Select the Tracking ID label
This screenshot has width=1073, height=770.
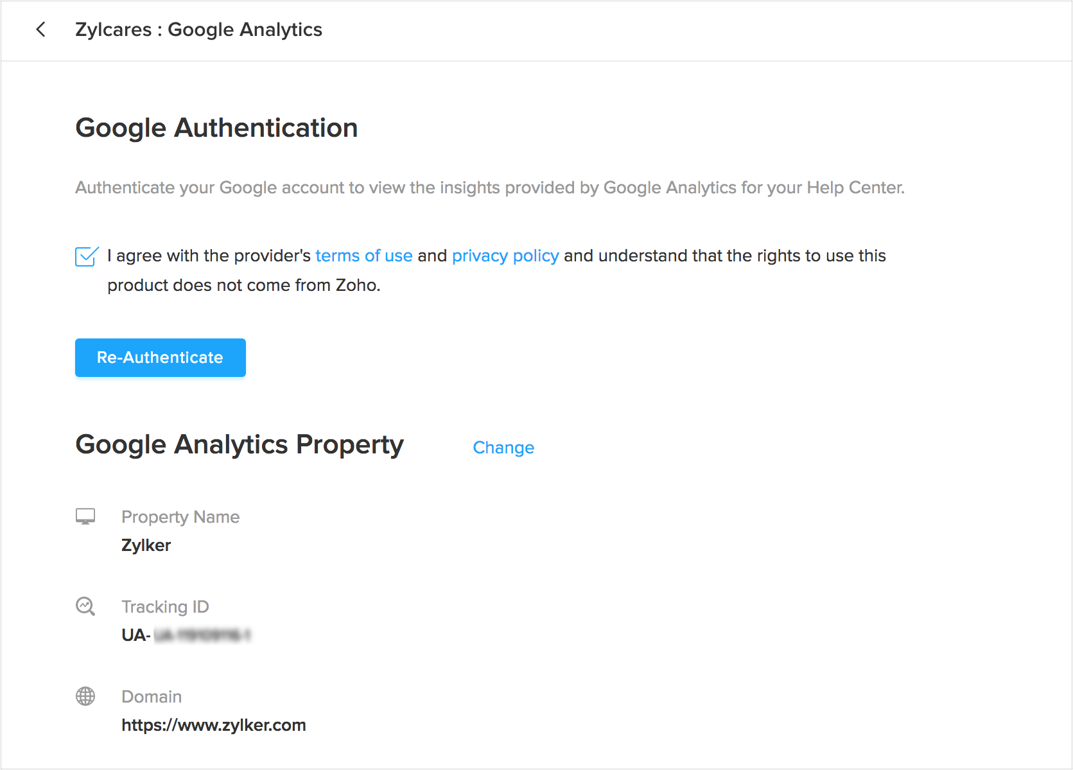(x=165, y=607)
